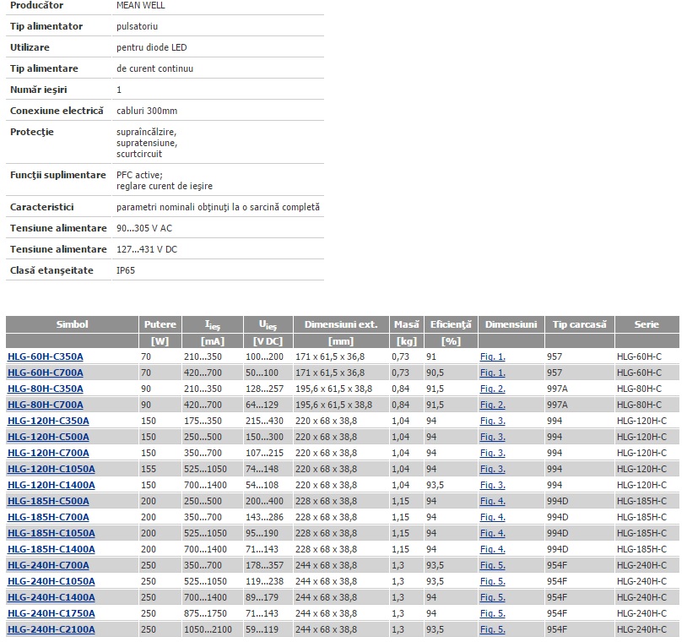687x642 pixels.
Task: Click the Dimensiuni ext. column header
Action: click(x=341, y=324)
